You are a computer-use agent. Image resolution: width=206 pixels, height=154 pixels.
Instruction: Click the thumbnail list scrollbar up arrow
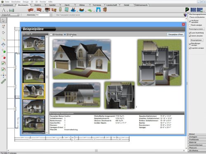[47, 37]
